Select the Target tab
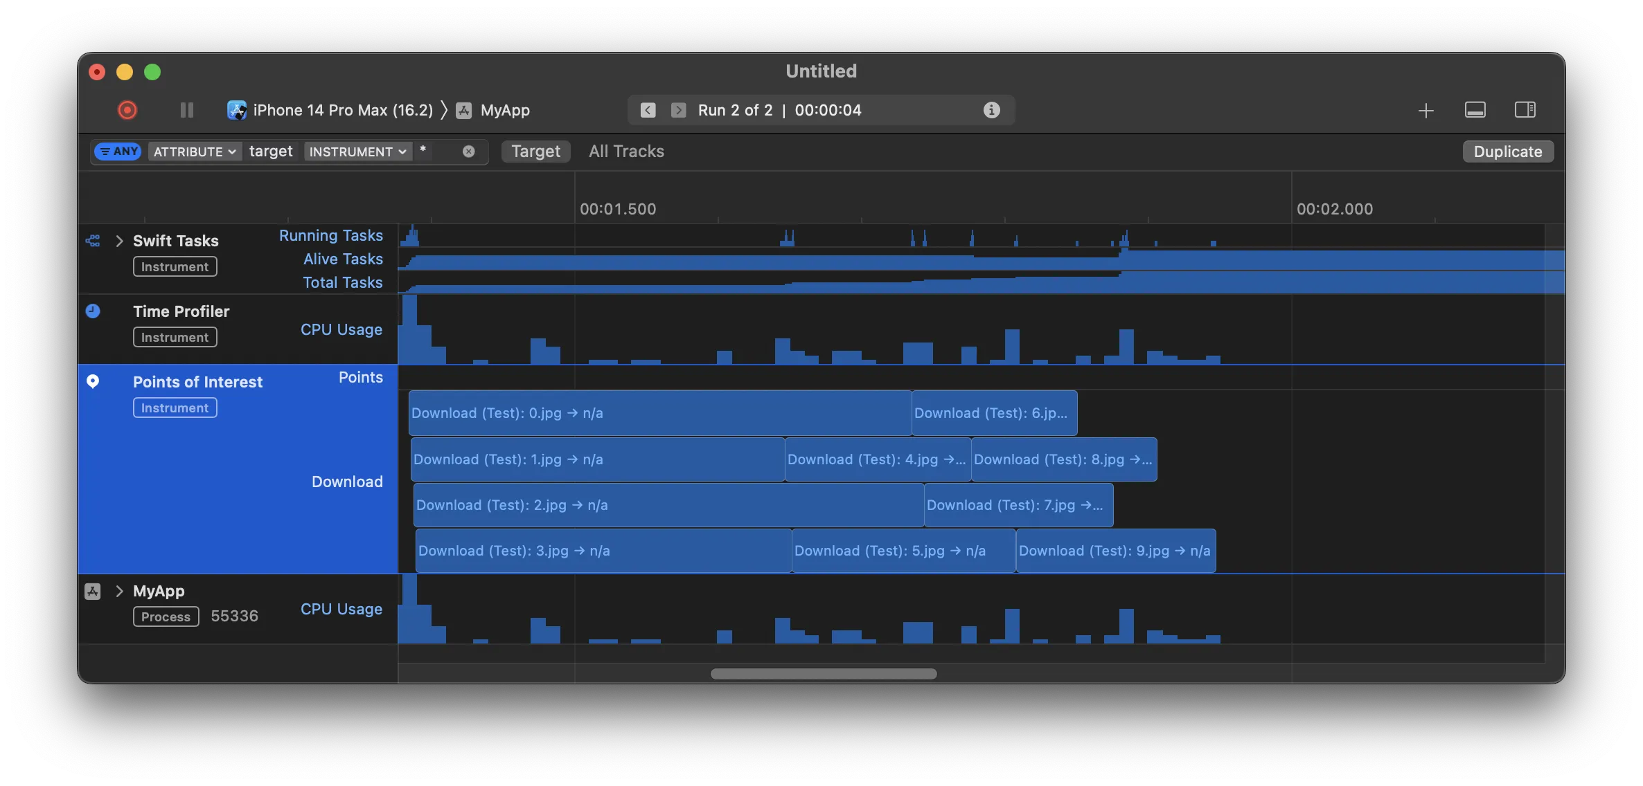 535,152
